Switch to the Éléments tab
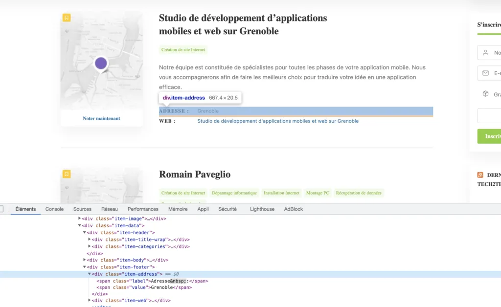 click(25, 209)
